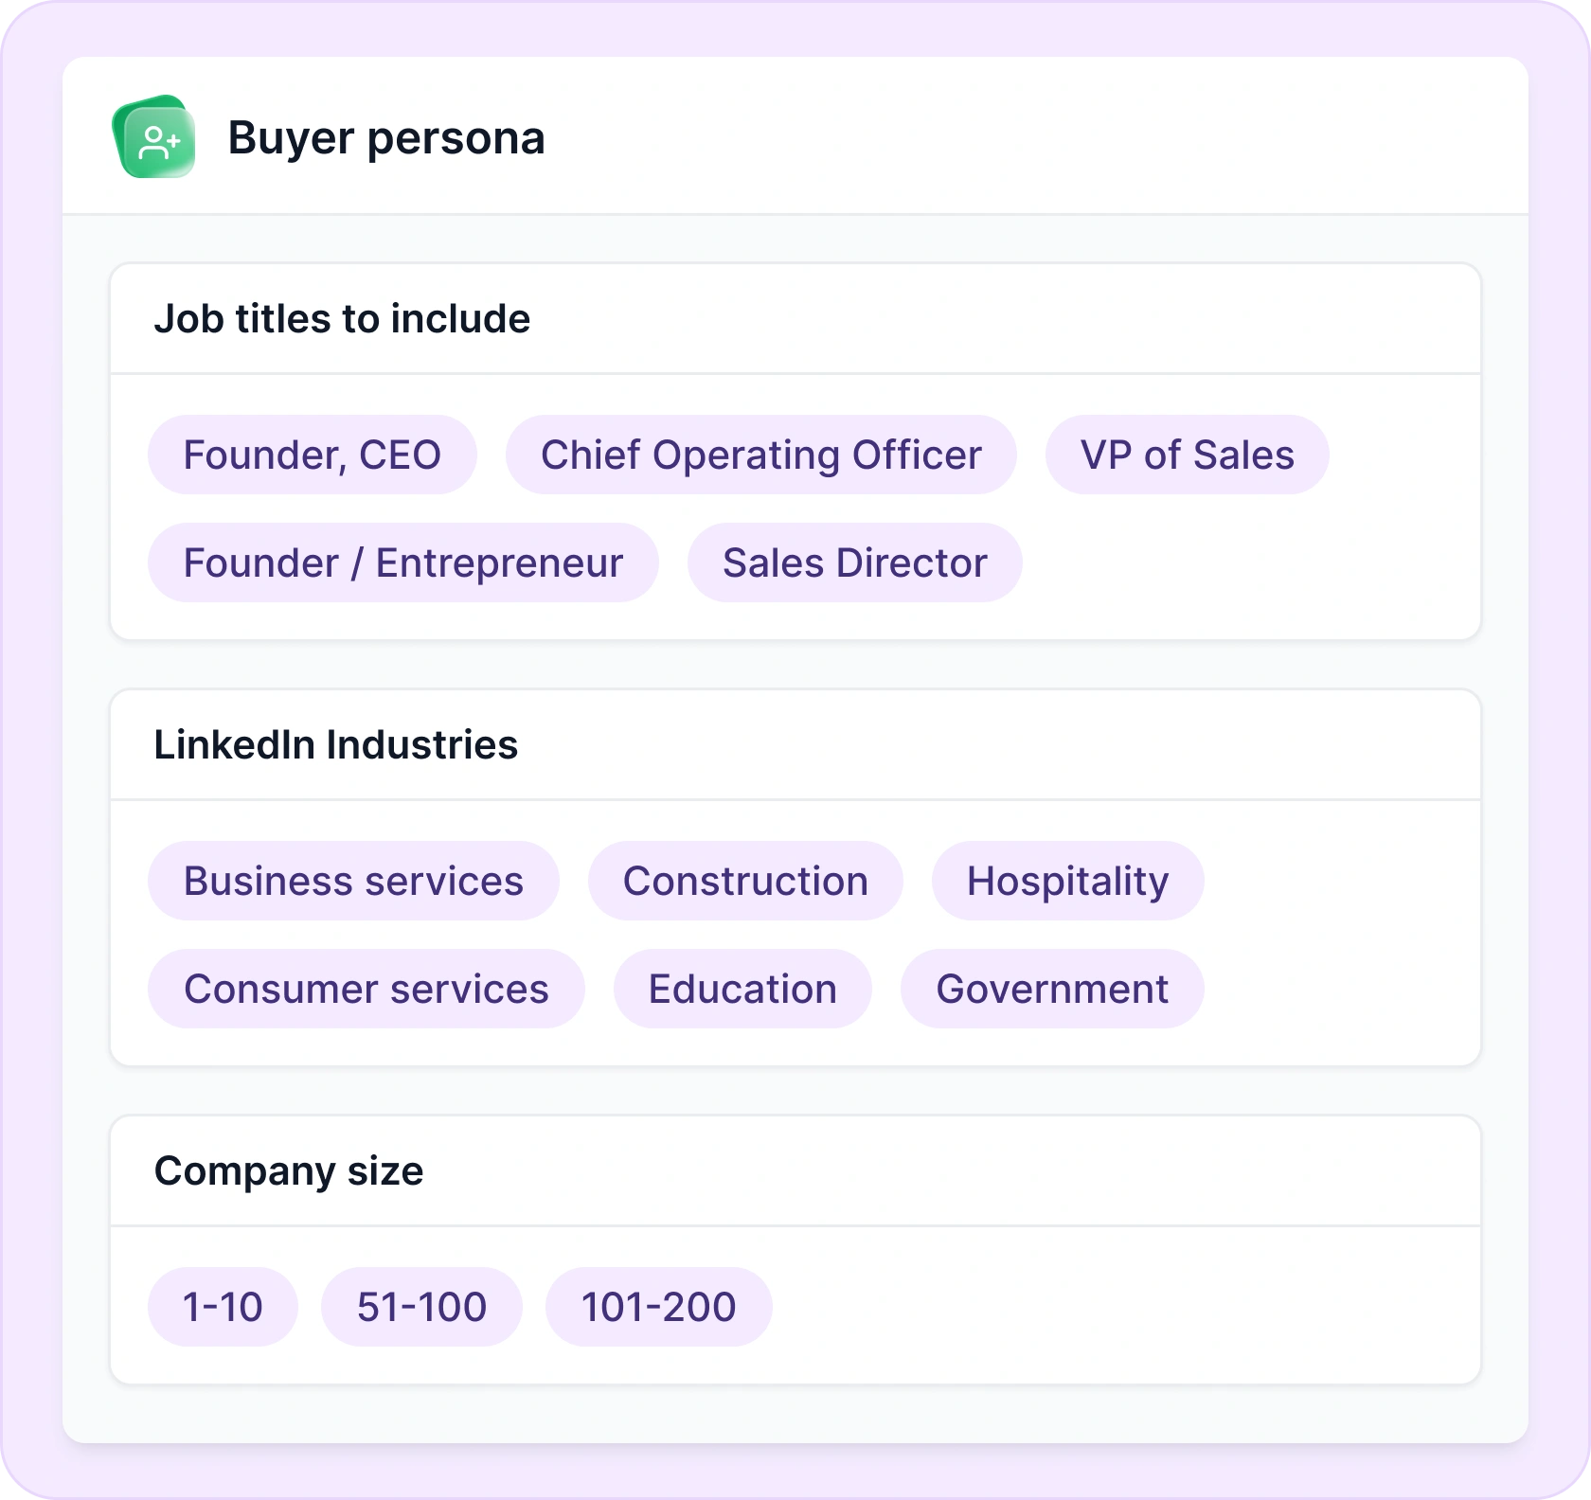
Task: Click the green Buyer persona icon
Action: pyautogui.click(x=154, y=136)
